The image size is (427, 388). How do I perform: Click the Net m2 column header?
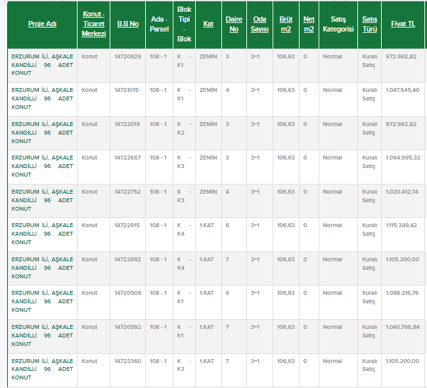pos(309,24)
